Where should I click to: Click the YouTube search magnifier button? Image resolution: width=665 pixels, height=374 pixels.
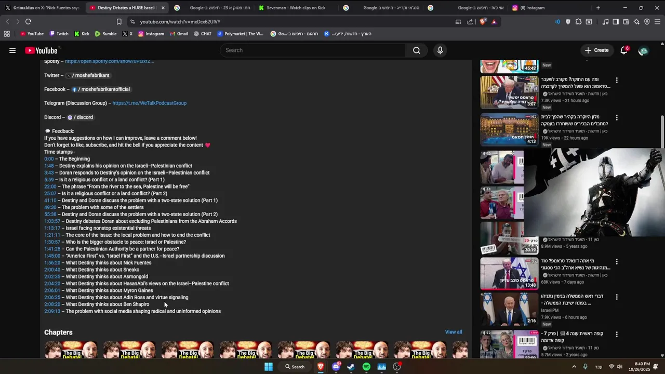pyautogui.click(x=416, y=50)
